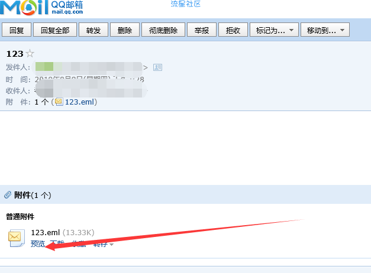Viewport: 371px width, 273px height.
Task: Open the 流星社区 link at top
Action: tap(186, 4)
